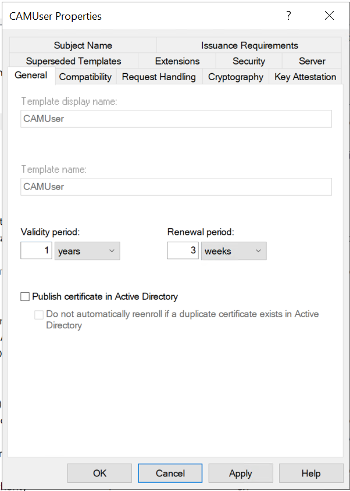The width and height of the screenshot is (350, 491).
Task: Click the validity period number field
Action: [37, 251]
